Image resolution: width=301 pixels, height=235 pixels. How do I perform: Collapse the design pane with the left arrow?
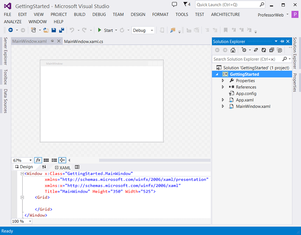69,160
